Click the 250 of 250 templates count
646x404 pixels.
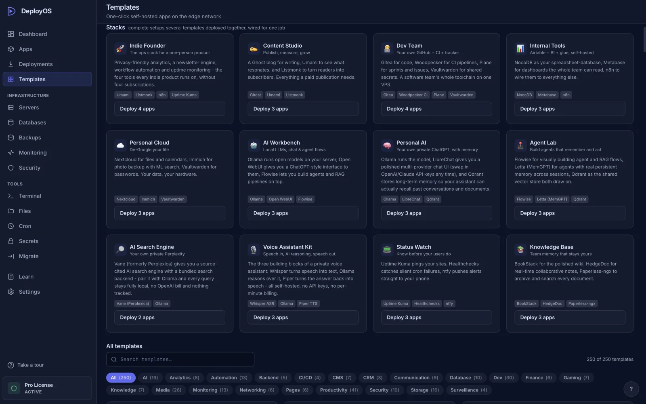610,359
